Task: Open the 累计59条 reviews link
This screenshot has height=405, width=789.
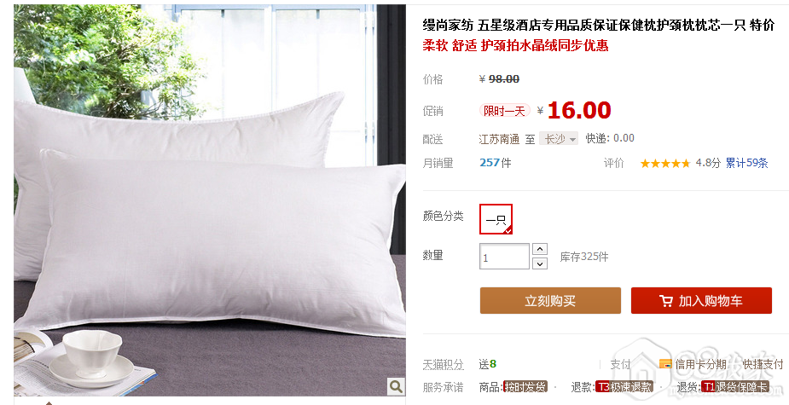Action: coord(746,163)
